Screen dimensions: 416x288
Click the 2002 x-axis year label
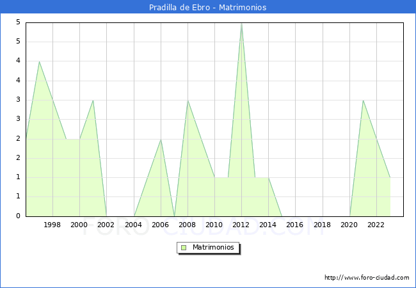106,225
